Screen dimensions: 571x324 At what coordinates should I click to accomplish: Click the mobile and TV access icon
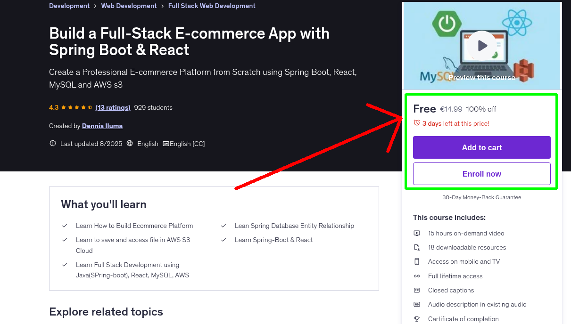[417, 261]
